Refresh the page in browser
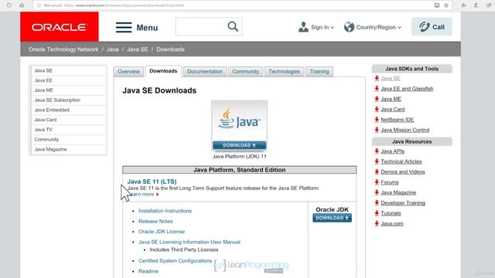This screenshot has height=278, width=495. click(9, 5)
